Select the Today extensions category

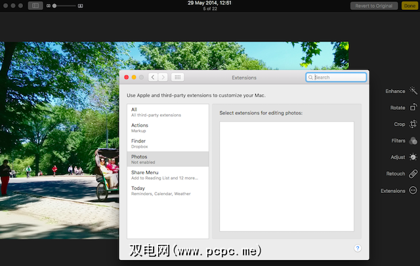167,190
